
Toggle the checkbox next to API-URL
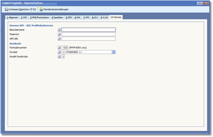tap(59, 39)
